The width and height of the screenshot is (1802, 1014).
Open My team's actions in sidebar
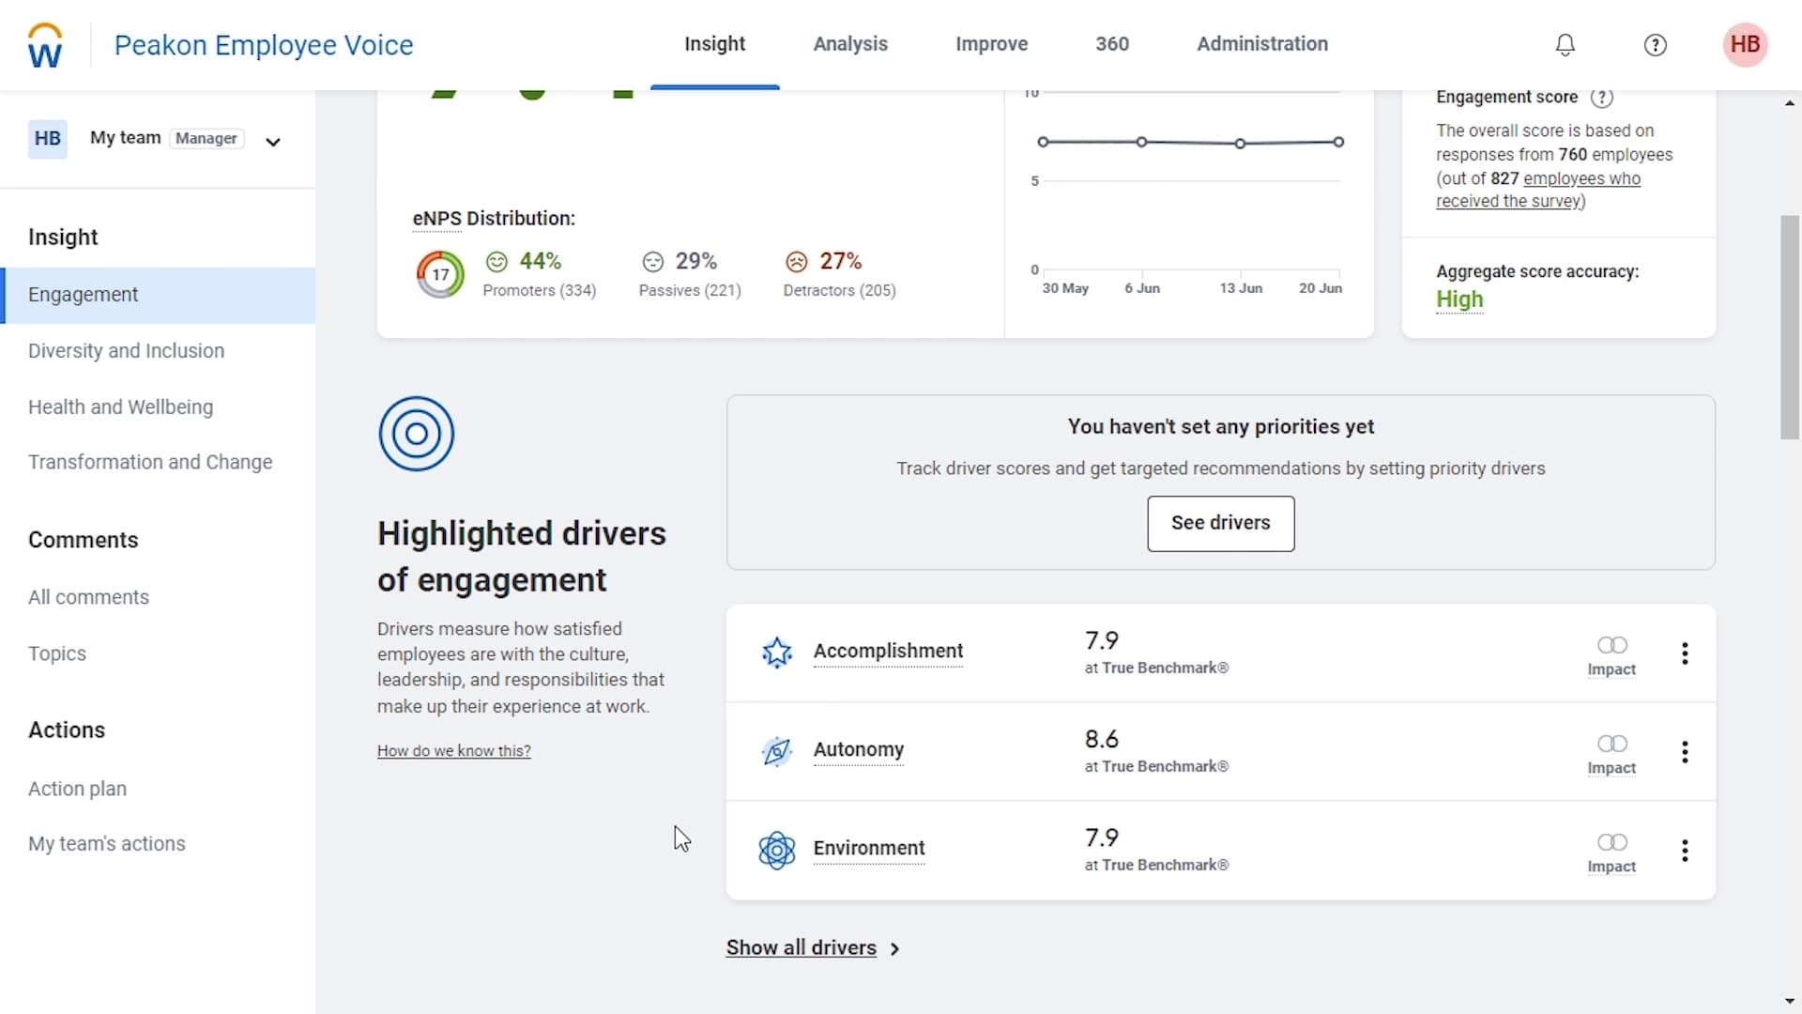(x=106, y=844)
